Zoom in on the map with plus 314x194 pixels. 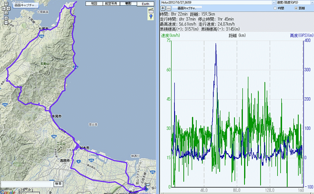[6, 18]
